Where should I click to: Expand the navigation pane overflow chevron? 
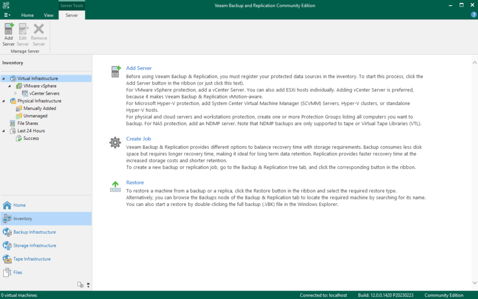coord(88,285)
